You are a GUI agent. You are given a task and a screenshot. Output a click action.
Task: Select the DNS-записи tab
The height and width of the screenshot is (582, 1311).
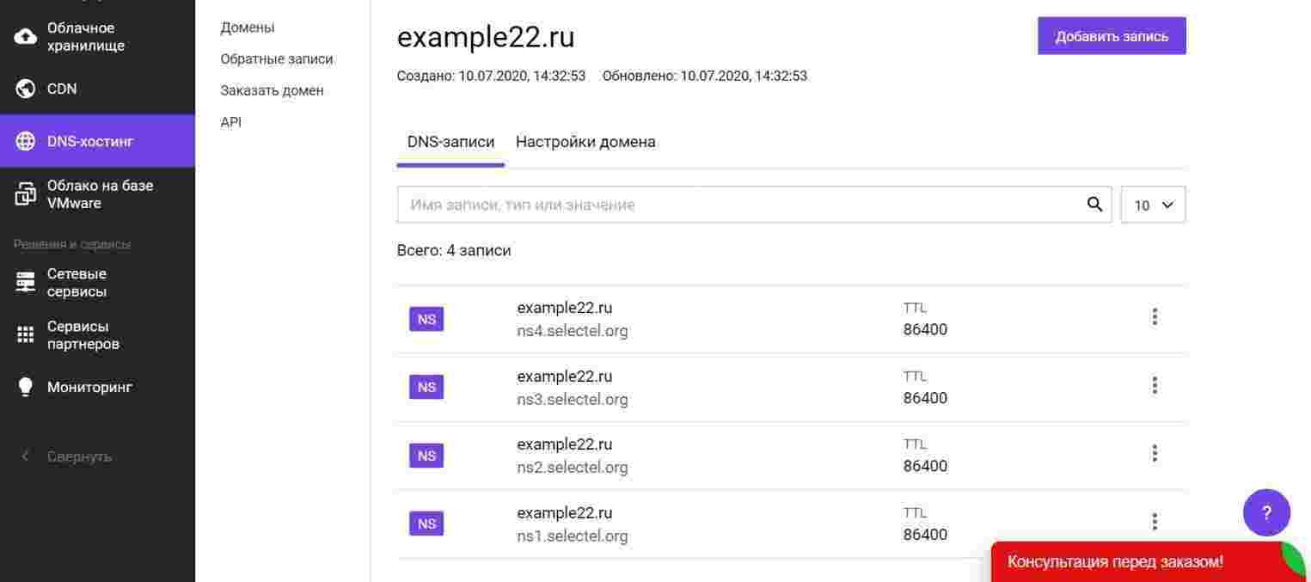(x=450, y=142)
